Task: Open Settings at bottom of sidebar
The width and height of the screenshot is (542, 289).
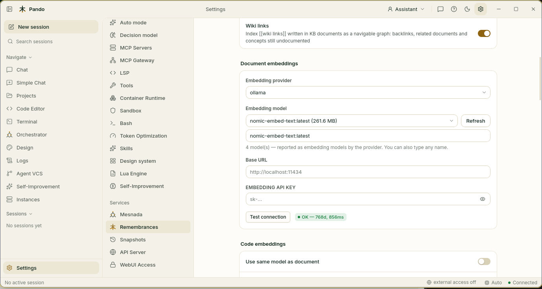Action: 51,268
